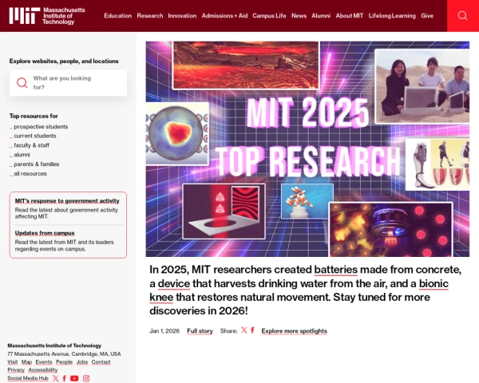
Task: Open MIT's Facebook page in footer
Action: (x=65, y=378)
